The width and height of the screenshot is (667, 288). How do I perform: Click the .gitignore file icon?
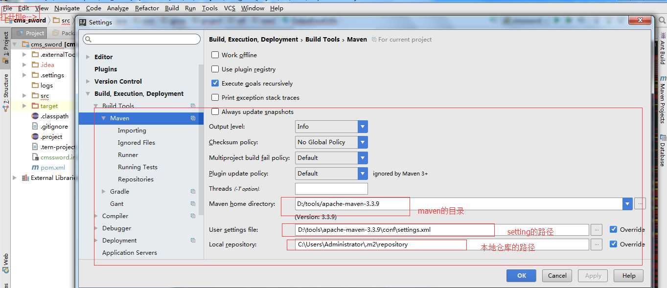pos(35,126)
